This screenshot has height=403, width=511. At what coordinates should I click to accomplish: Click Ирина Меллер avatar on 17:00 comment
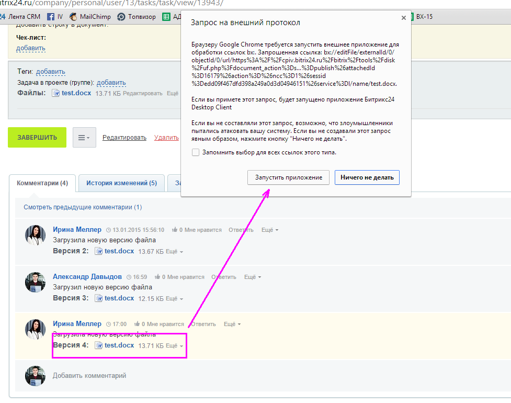tap(35, 329)
